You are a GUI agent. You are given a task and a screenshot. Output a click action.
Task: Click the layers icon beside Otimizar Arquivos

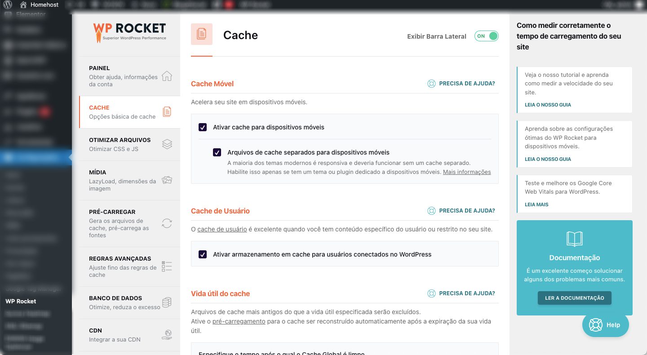[167, 144]
